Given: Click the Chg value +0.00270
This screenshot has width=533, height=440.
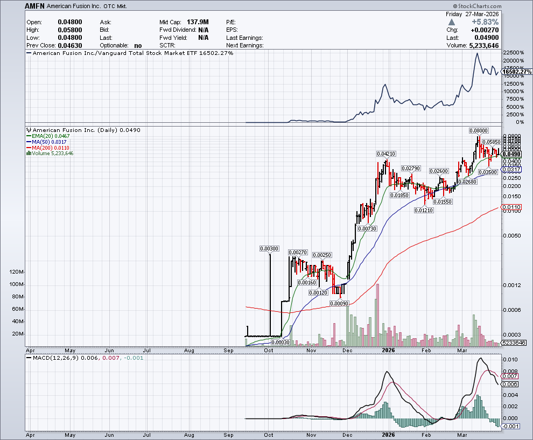Looking at the screenshot, I should pyautogui.click(x=485, y=30).
